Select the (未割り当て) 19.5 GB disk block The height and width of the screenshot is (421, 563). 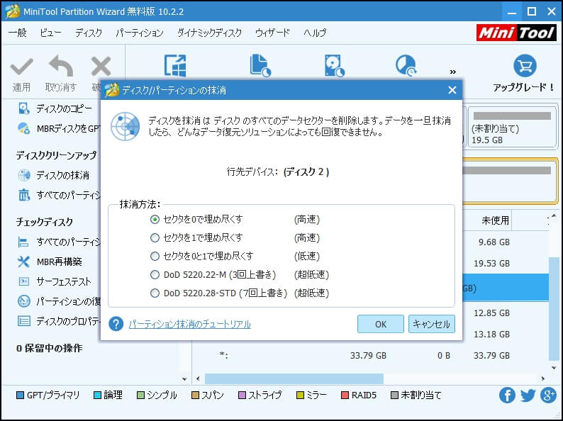pyautogui.click(x=512, y=127)
